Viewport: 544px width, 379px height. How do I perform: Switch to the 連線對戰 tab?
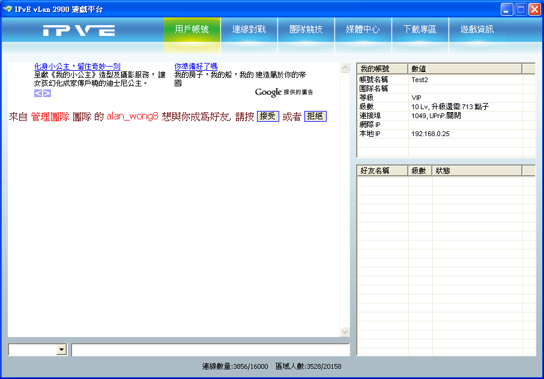pos(249,29)
